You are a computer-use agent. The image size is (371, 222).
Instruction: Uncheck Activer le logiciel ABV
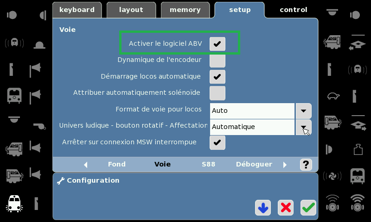pos(217,44)
